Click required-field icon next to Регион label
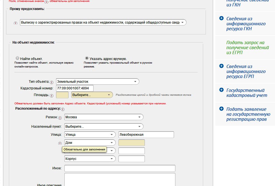This screenshot has width=275, height=186. pyautogui.click(x=60, y=118)
